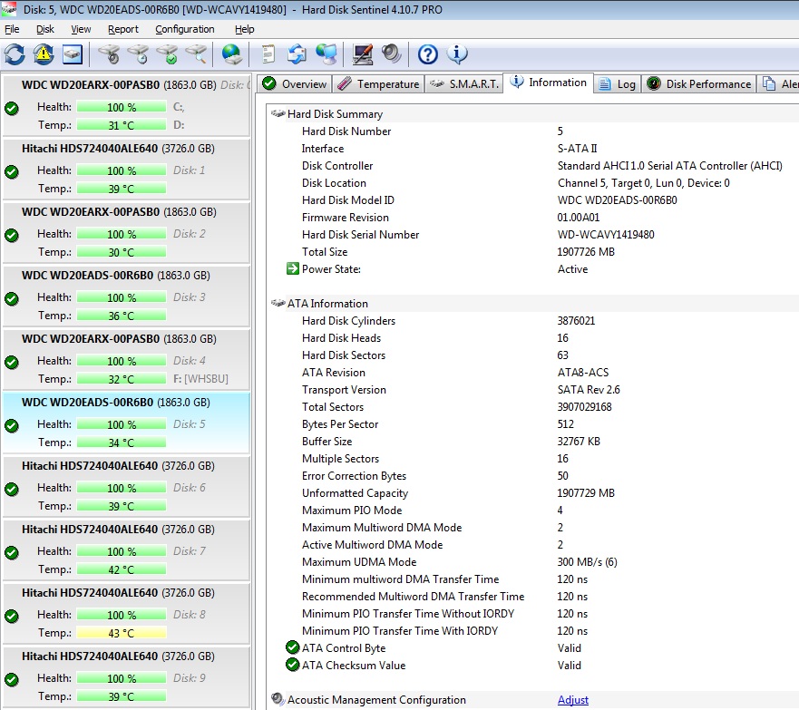This screenshot has width=799, height=710.
Task: Open the Report menu
Action: 122,29
